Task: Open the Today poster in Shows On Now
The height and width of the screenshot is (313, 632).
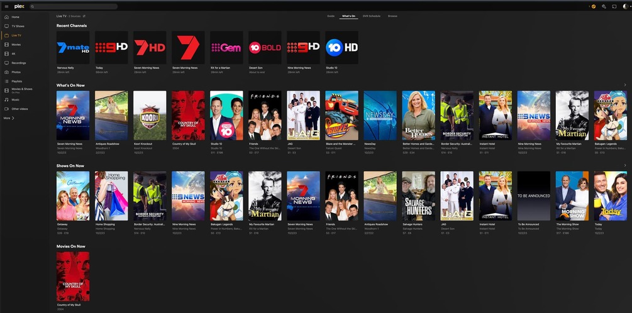Action: [x=610, y=195]
